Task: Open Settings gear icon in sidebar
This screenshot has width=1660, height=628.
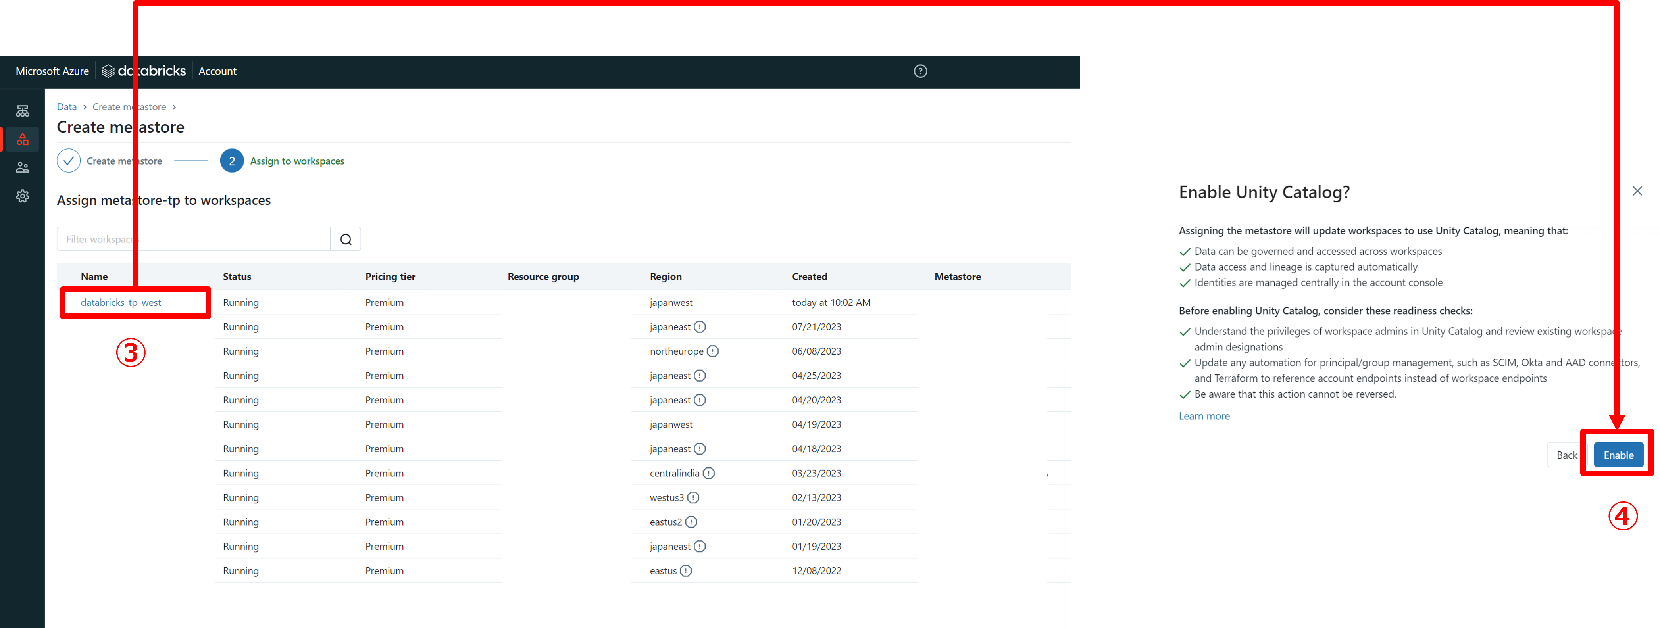Action: click(x=23, y=196)
